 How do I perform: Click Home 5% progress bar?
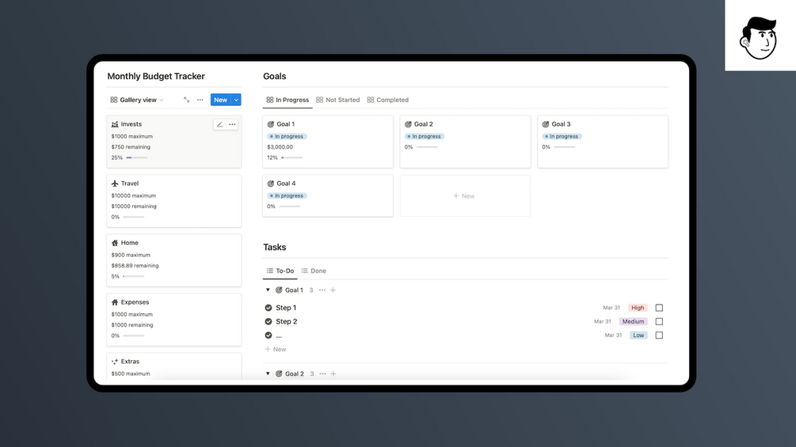point(134,276)
